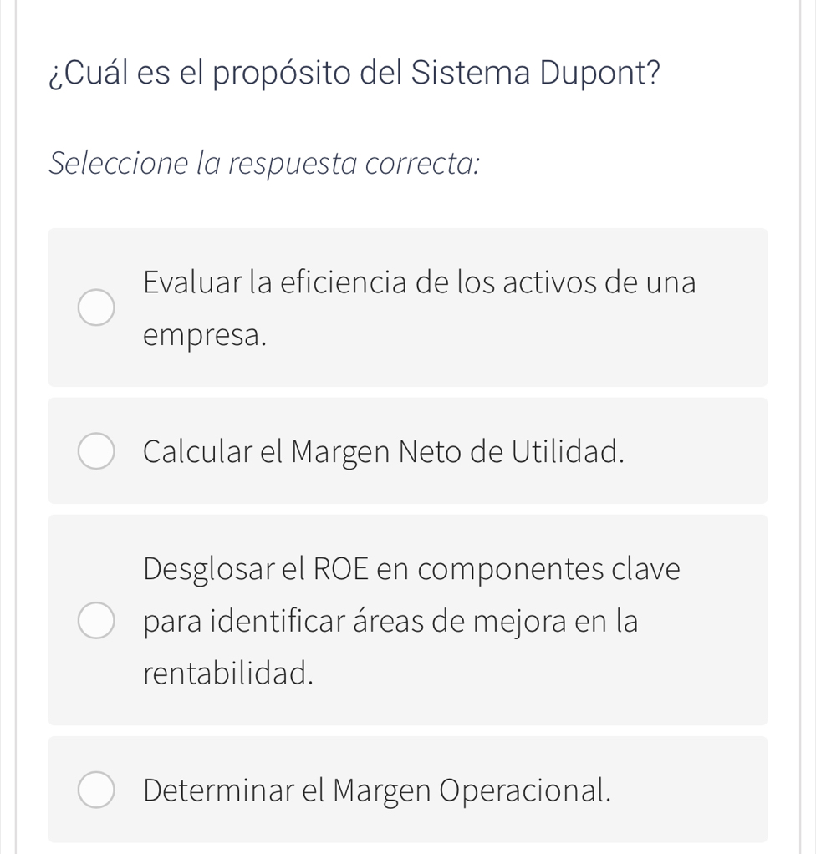The image size is (816, 854).
Task: Click the text line "Evaluar la eficiencia de los activos de una"
Action: click(419, 282)
